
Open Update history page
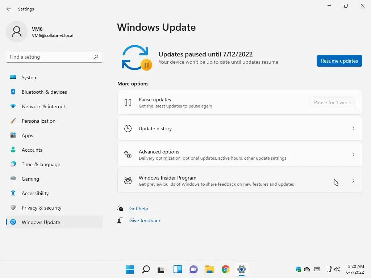click(x=240, y=129)
